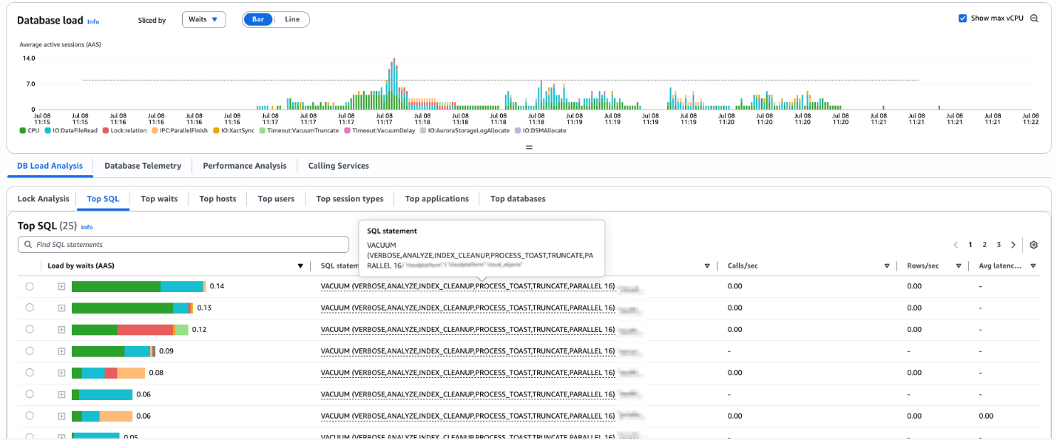Go to next page of Top SQL results

point(1013,245)
